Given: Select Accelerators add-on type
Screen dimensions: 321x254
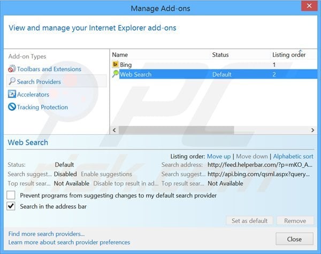Looking at the screenshot, I should pyautogui.click(x=33, y=94).
